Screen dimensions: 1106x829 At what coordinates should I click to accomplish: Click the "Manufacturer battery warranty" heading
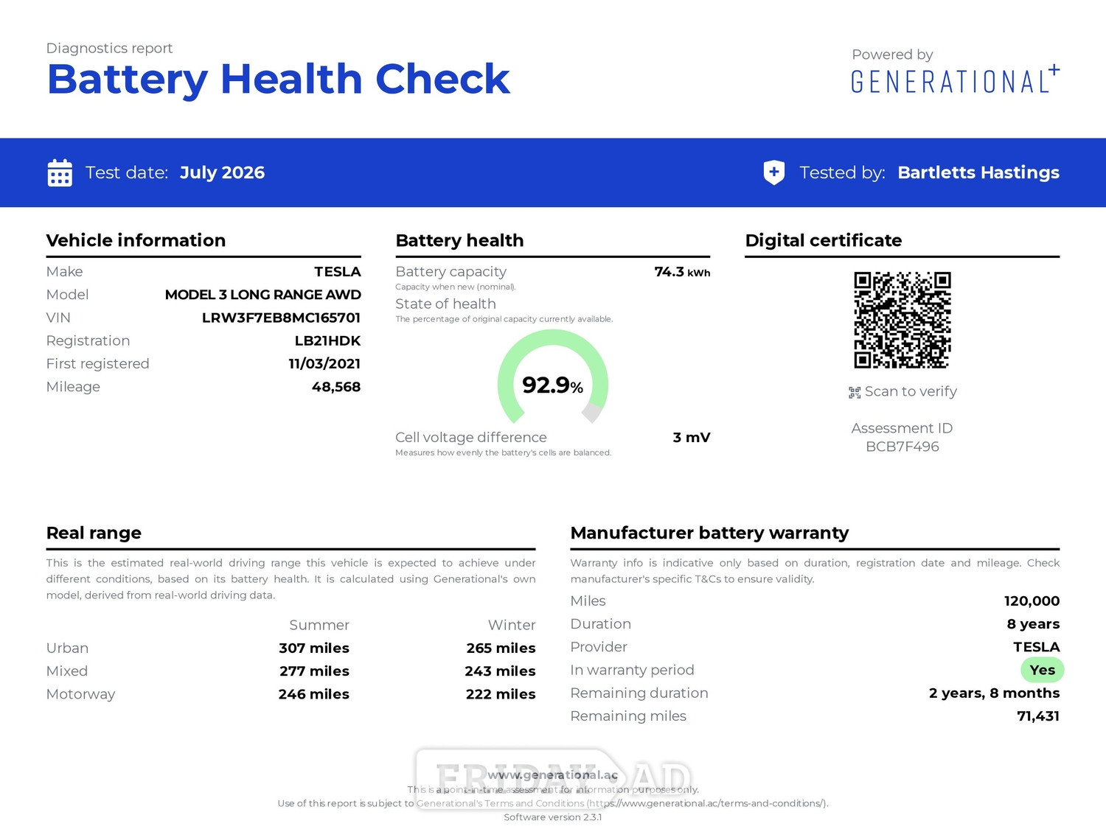click(x=709, y=533)
